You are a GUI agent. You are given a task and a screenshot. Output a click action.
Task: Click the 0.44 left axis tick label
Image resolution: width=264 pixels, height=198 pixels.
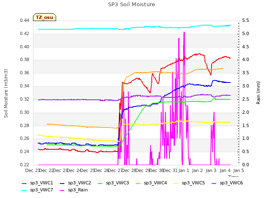click(25, 21)
